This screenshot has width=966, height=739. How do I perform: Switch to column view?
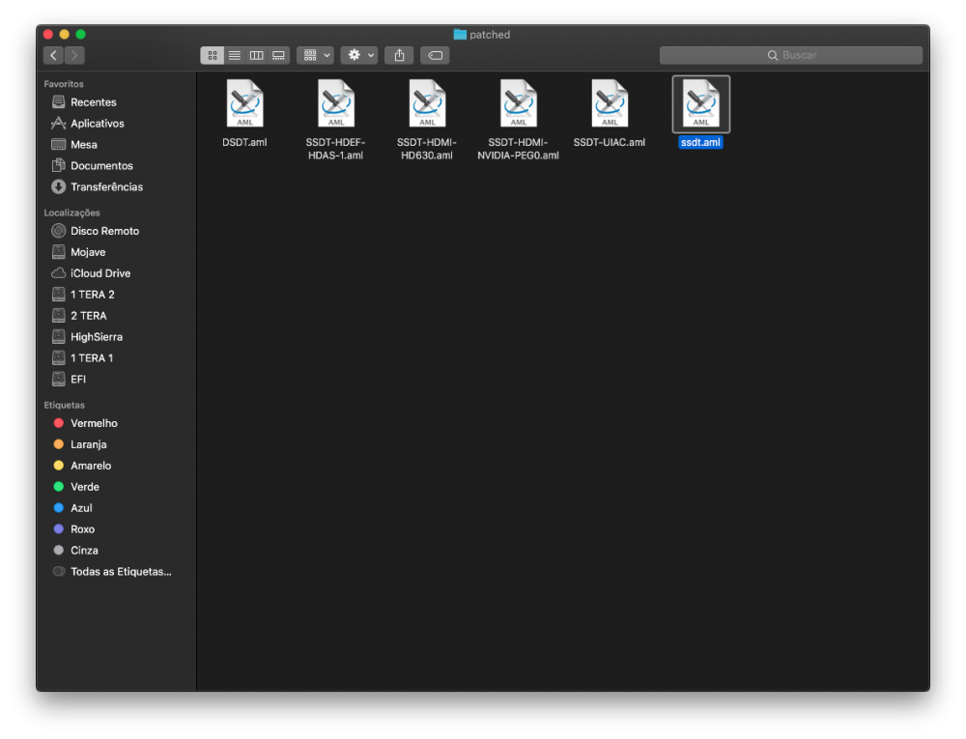(256, 55)
